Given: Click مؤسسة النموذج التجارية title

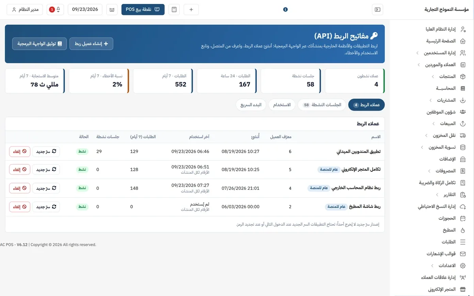Looking at the screenshot, I should tap(446, 9).
